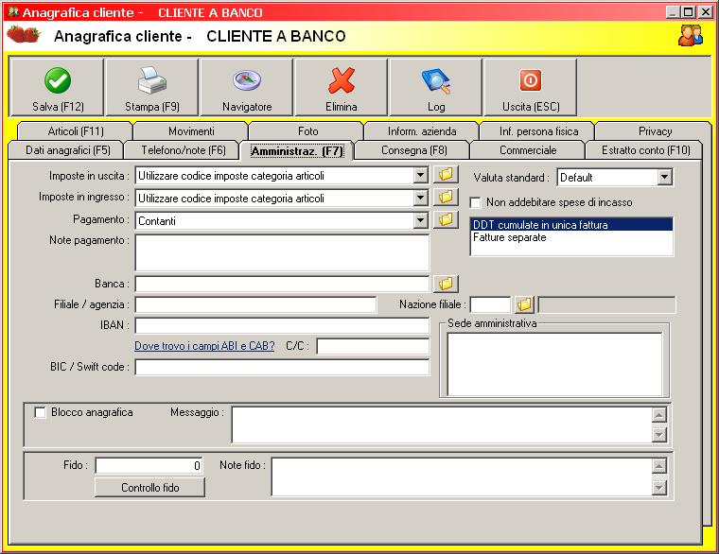The image size is (719, 554).
Task: Expand the Valuta standard dropdown
Action: click(x=664, y=177)
